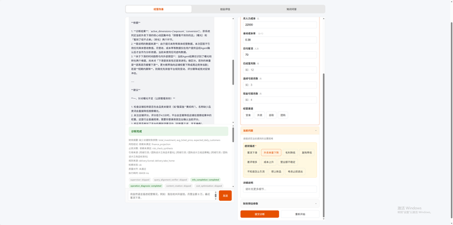Open the 创业评估 tab
Screen dimensions: 453x225
225,9
